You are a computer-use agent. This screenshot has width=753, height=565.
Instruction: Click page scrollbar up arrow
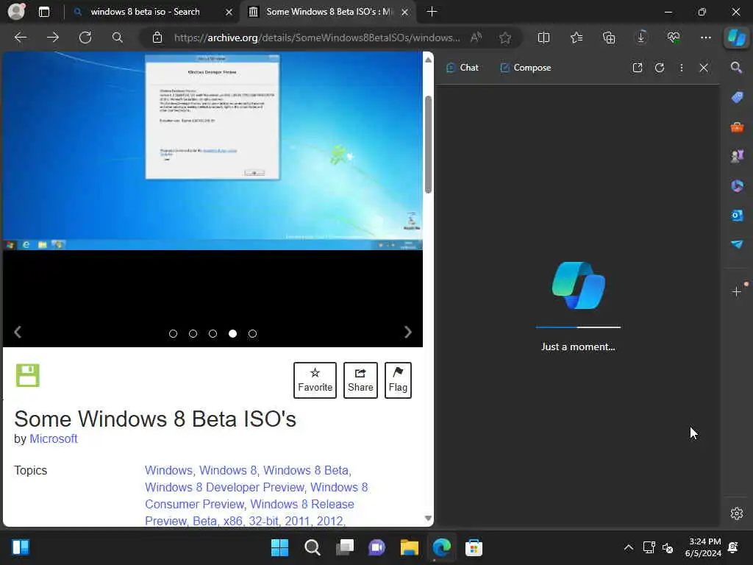[428, 60]
